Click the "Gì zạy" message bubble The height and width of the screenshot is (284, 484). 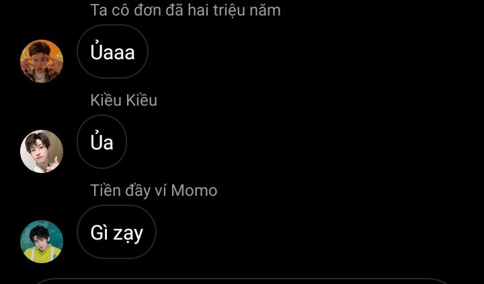tap(116, 232)
